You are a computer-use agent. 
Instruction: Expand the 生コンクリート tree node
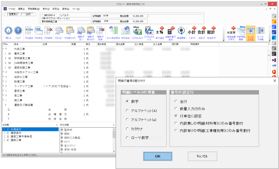(x=62, y=145)
